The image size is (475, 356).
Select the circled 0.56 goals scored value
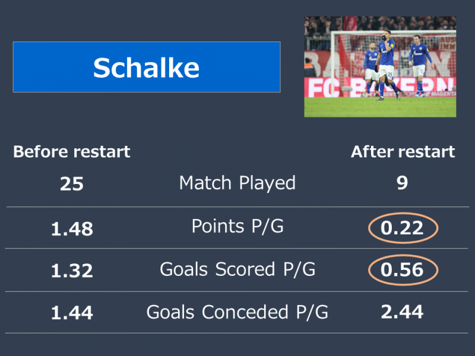[x=403, y=270]
